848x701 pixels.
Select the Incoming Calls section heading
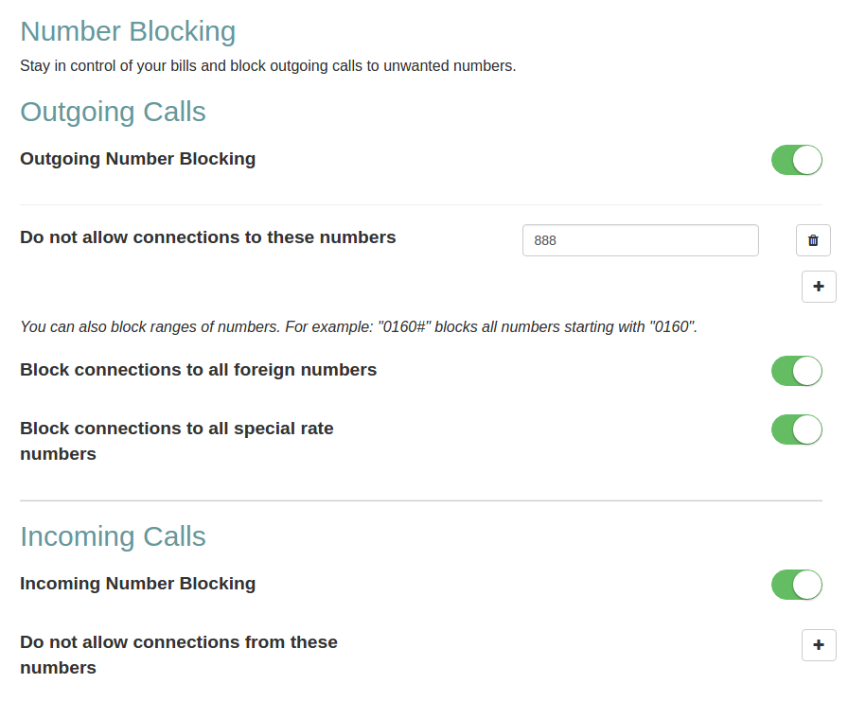point(113,536)
